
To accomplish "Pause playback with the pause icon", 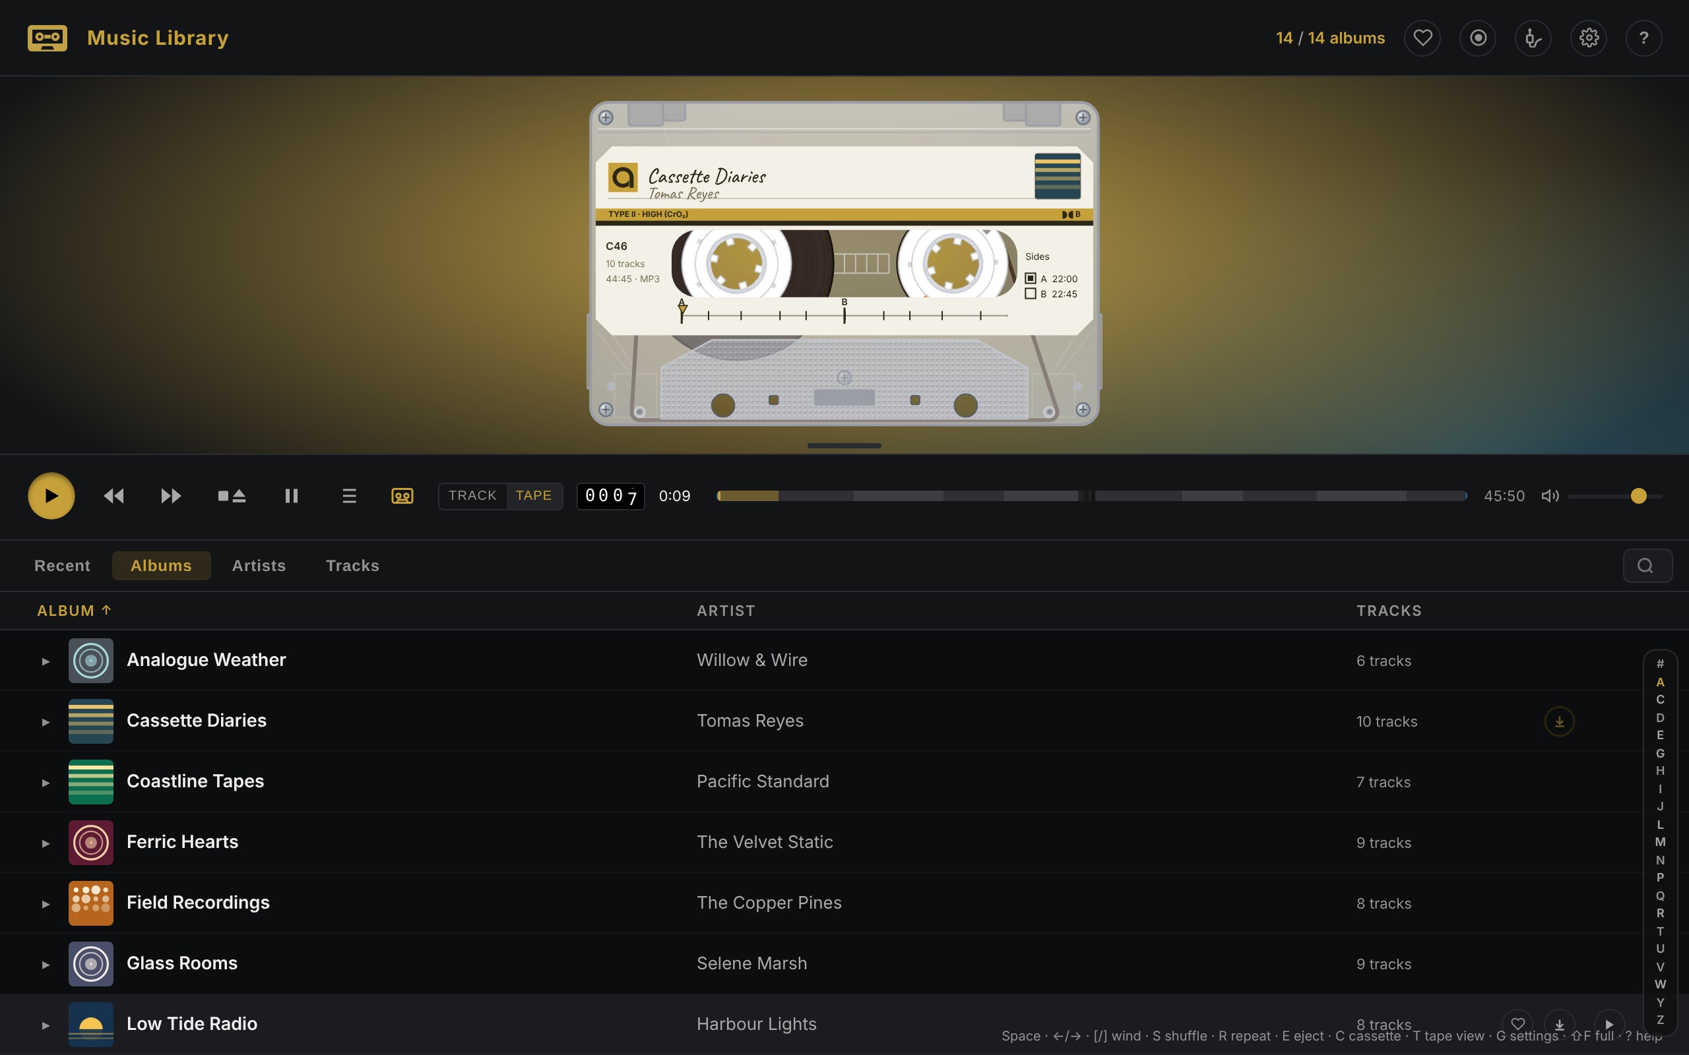I will [292, 495].
